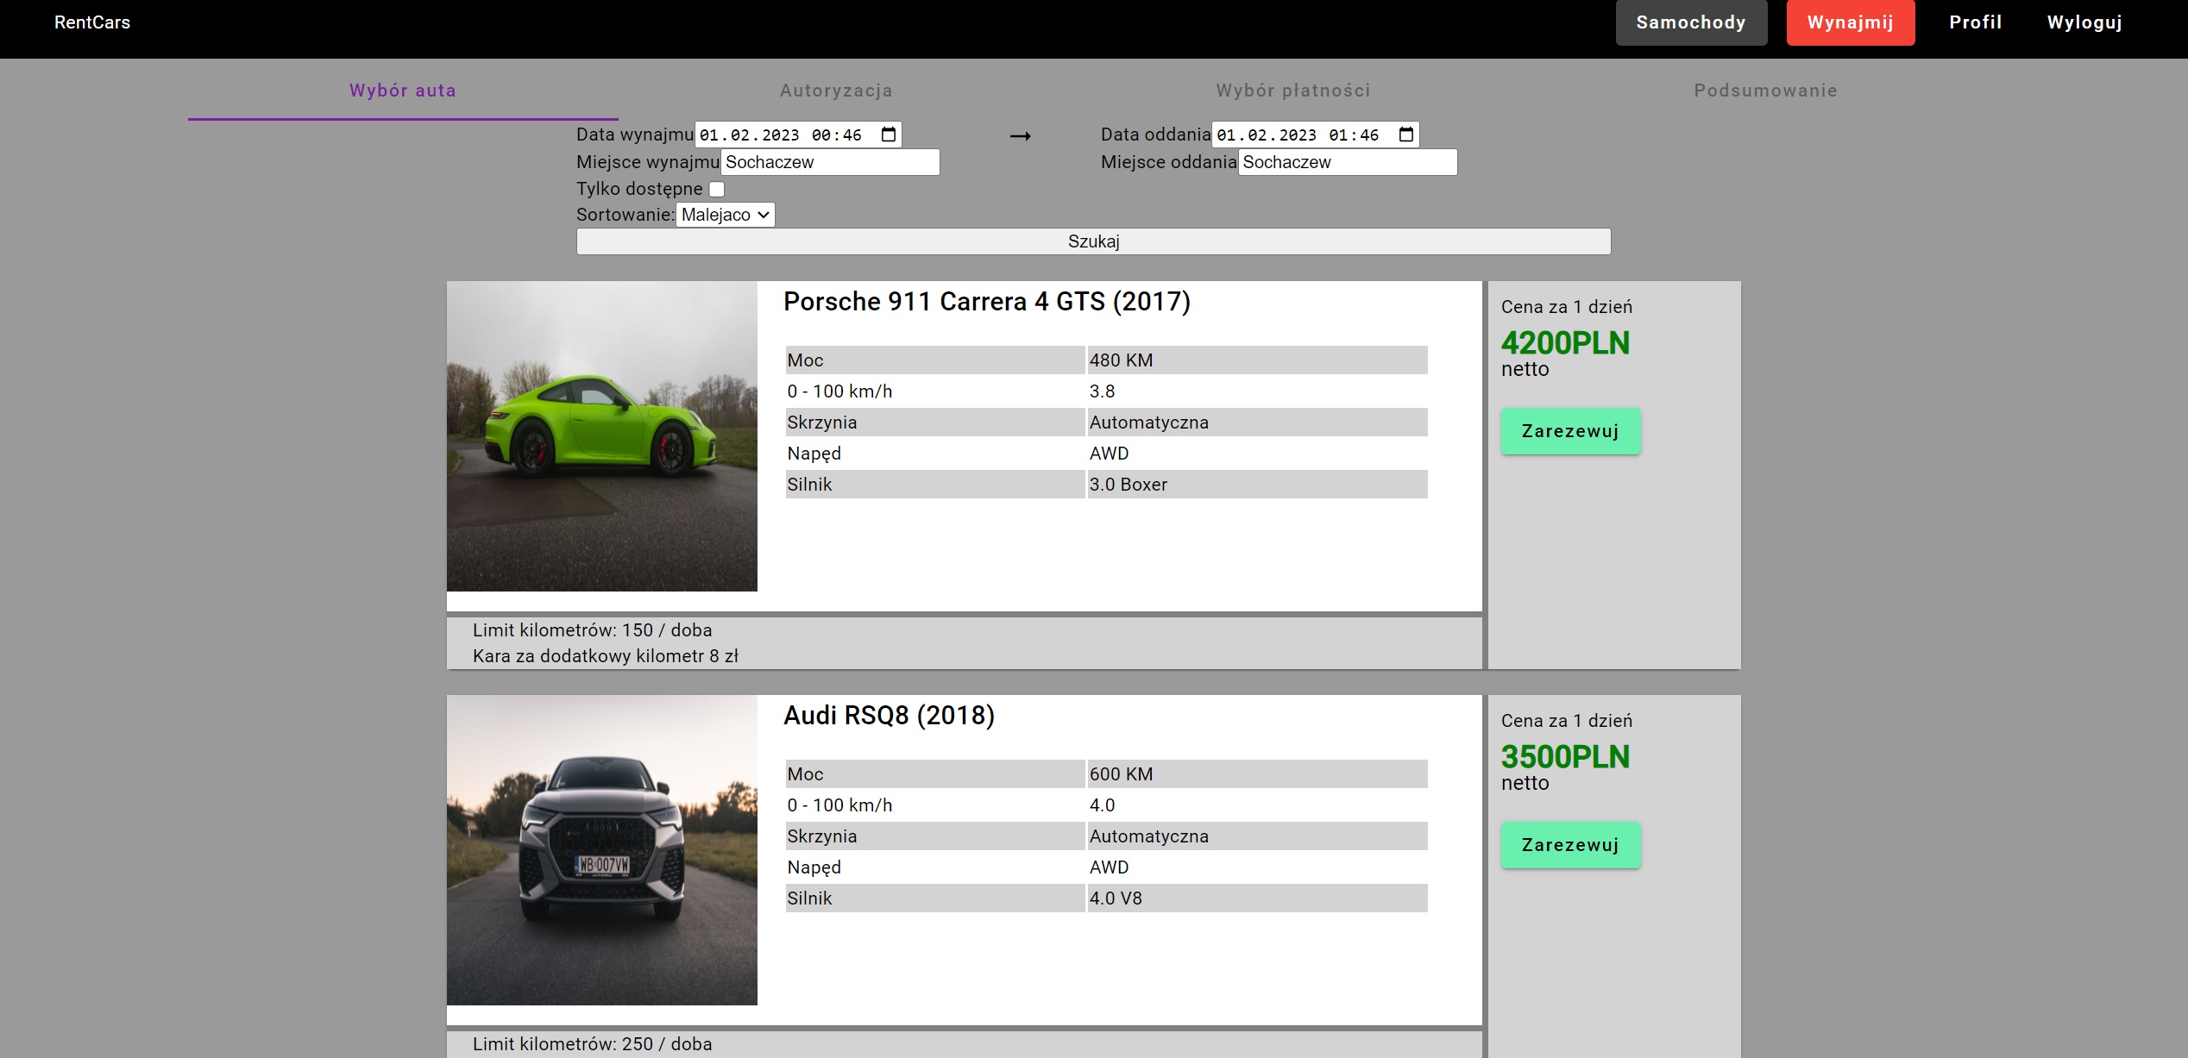Click the RentCars logo
This screenshot has height=1058, width=2188.
pyautogui.click(x=92, y=22)
